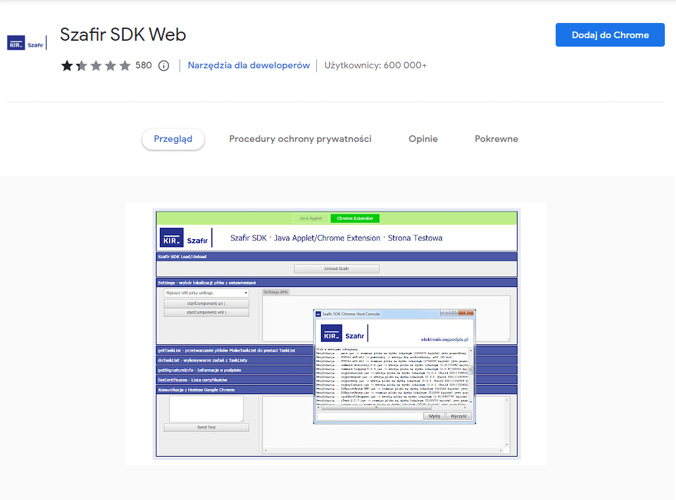676x500 pixels.
Task: Open Narzędzia dla deweloperów category link
Action: click(x=249, y=66)
